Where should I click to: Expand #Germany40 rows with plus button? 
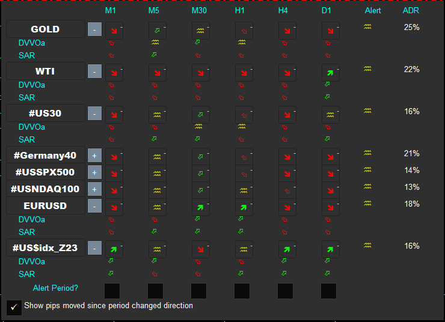point(94,156)
